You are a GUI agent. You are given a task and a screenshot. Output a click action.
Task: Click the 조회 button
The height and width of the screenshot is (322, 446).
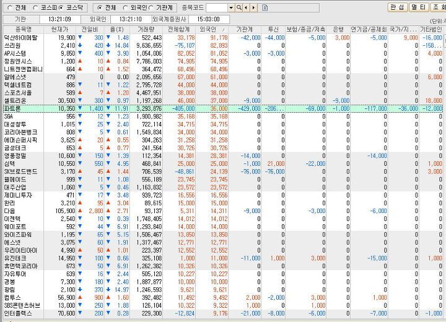439,7
